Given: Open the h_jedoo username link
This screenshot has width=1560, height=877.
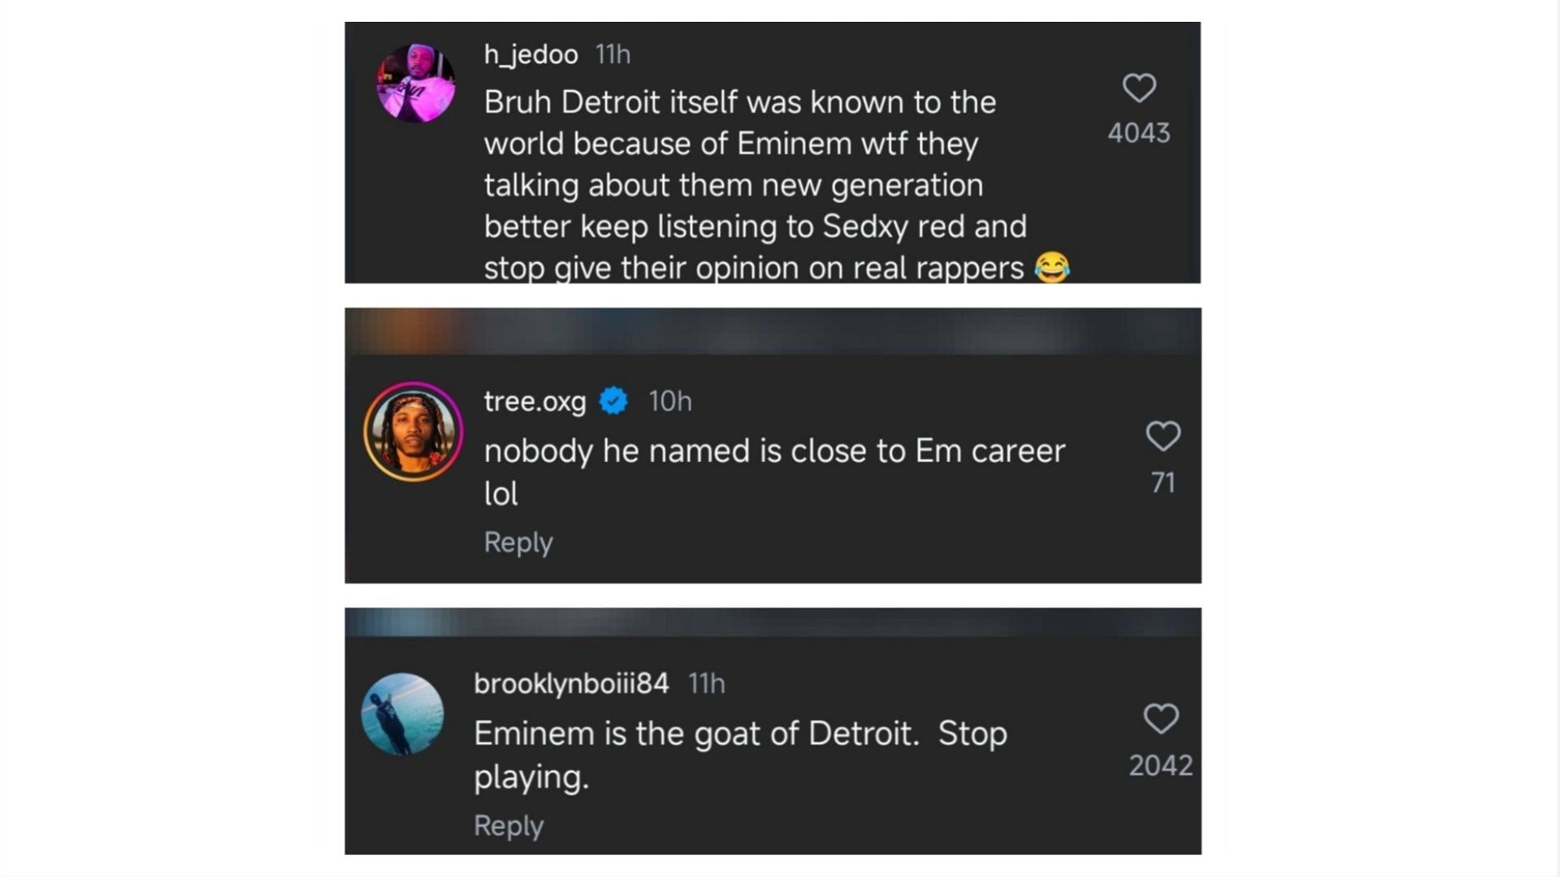Looking at the screenshot, I should (x=531, y=54).
